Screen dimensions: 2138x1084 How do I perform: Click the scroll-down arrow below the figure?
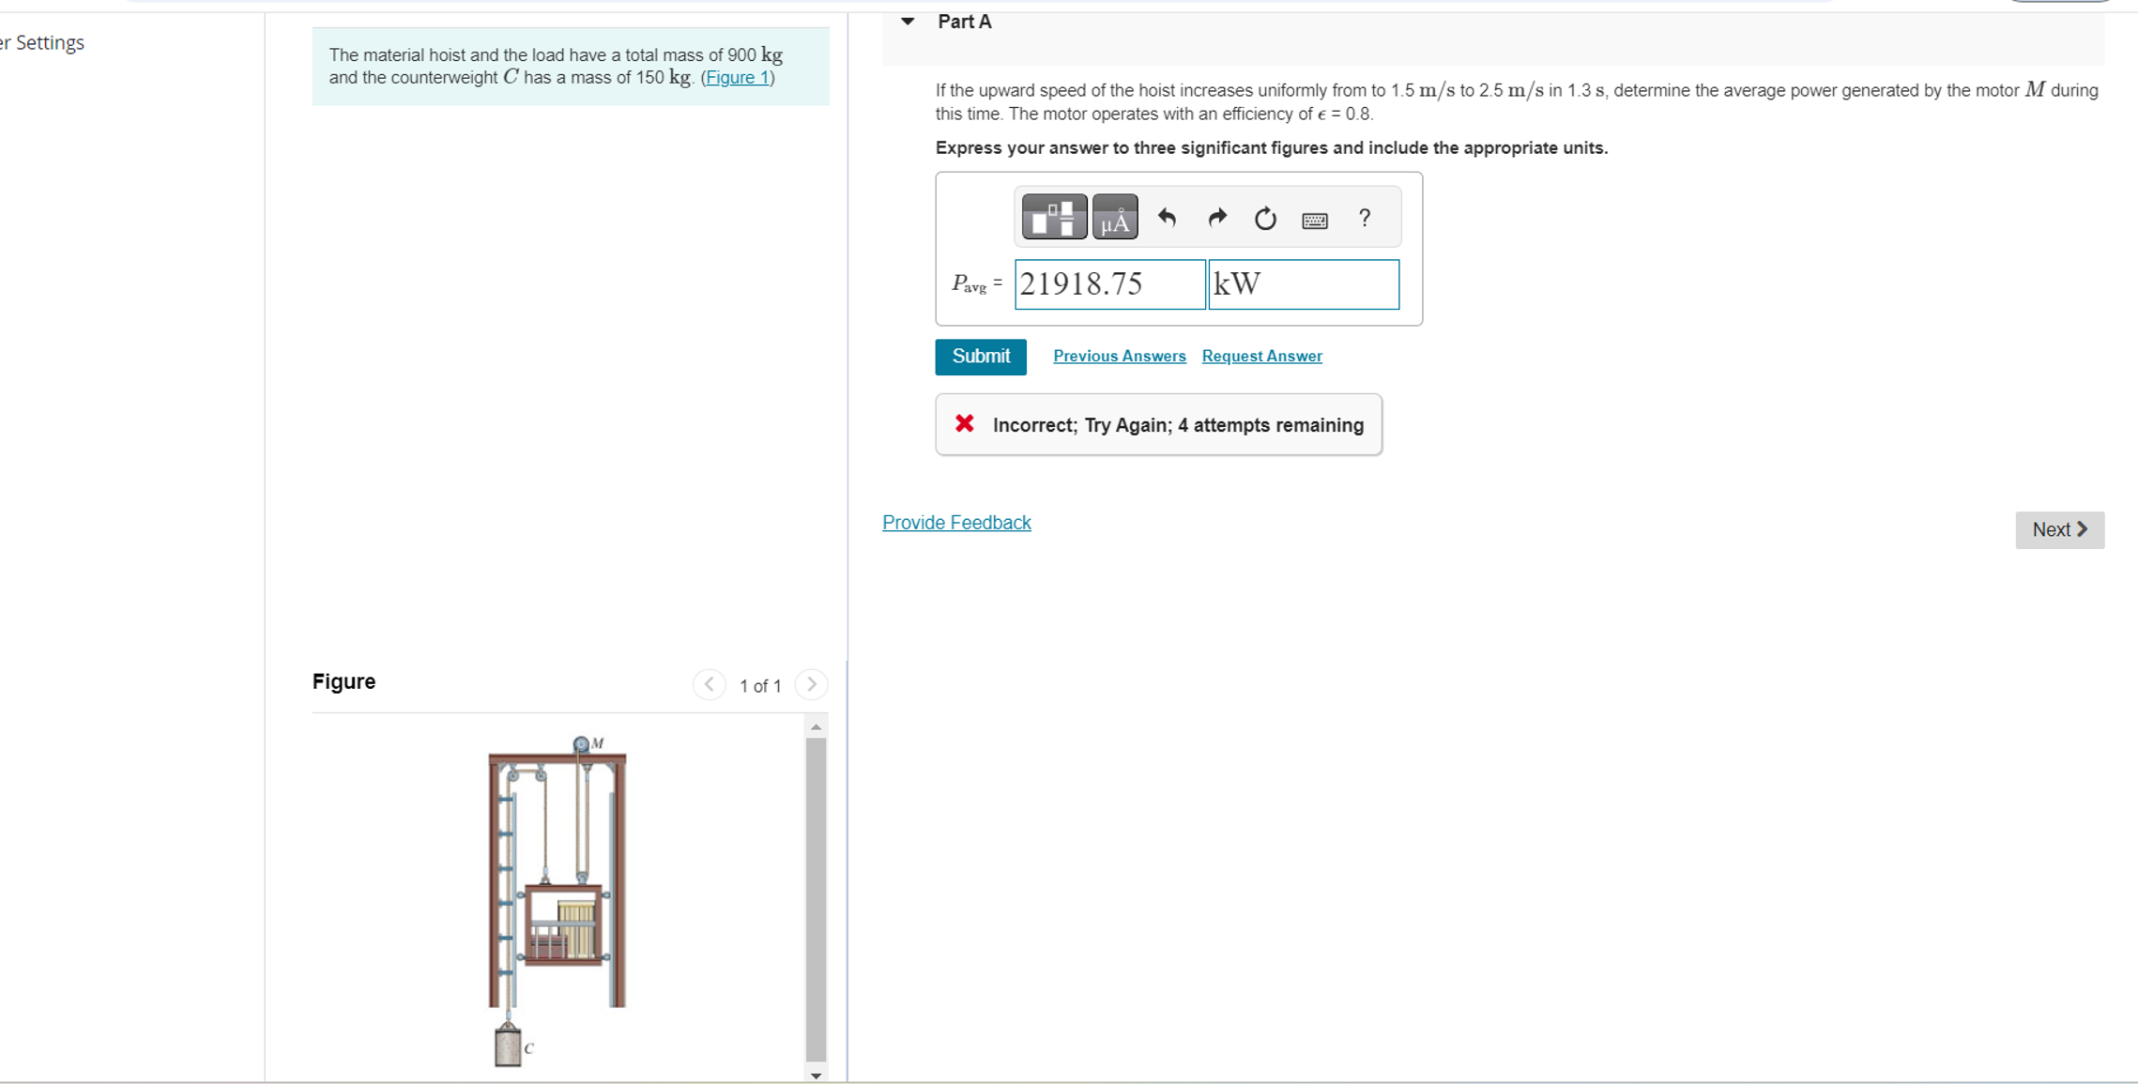coord(816,1076)
